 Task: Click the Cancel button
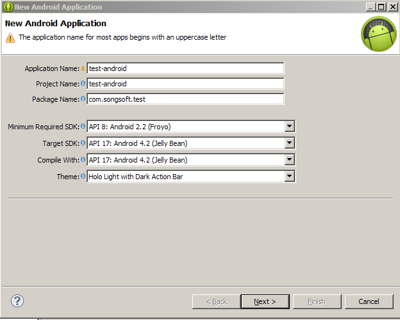[x=369, y=301]
